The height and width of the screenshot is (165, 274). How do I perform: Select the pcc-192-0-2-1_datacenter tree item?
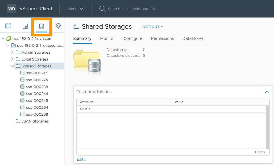pos(40,46)
